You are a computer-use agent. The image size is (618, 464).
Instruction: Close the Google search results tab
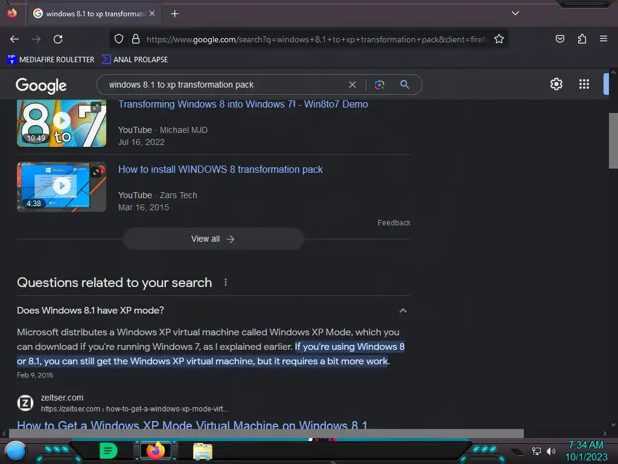[152, 13]
